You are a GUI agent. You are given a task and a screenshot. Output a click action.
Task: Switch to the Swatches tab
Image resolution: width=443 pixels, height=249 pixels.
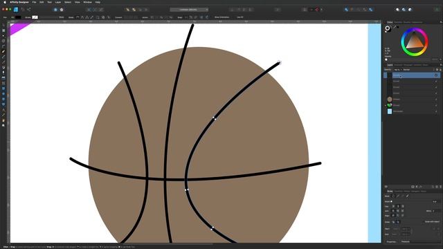(x=398, y=22)
